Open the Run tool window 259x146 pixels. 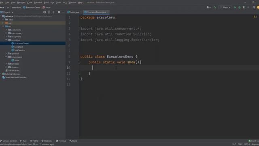pyautogui.click(x=23, y=141)
